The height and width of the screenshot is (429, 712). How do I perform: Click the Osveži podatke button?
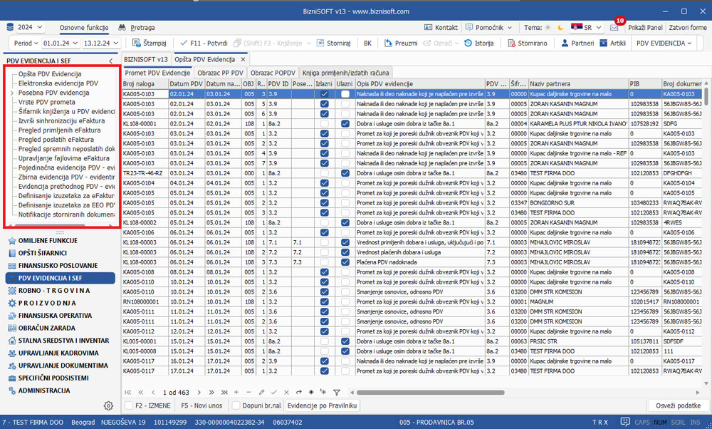click(676, 405)
